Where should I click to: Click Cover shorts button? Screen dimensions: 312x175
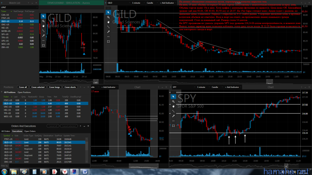pos(70,87)
